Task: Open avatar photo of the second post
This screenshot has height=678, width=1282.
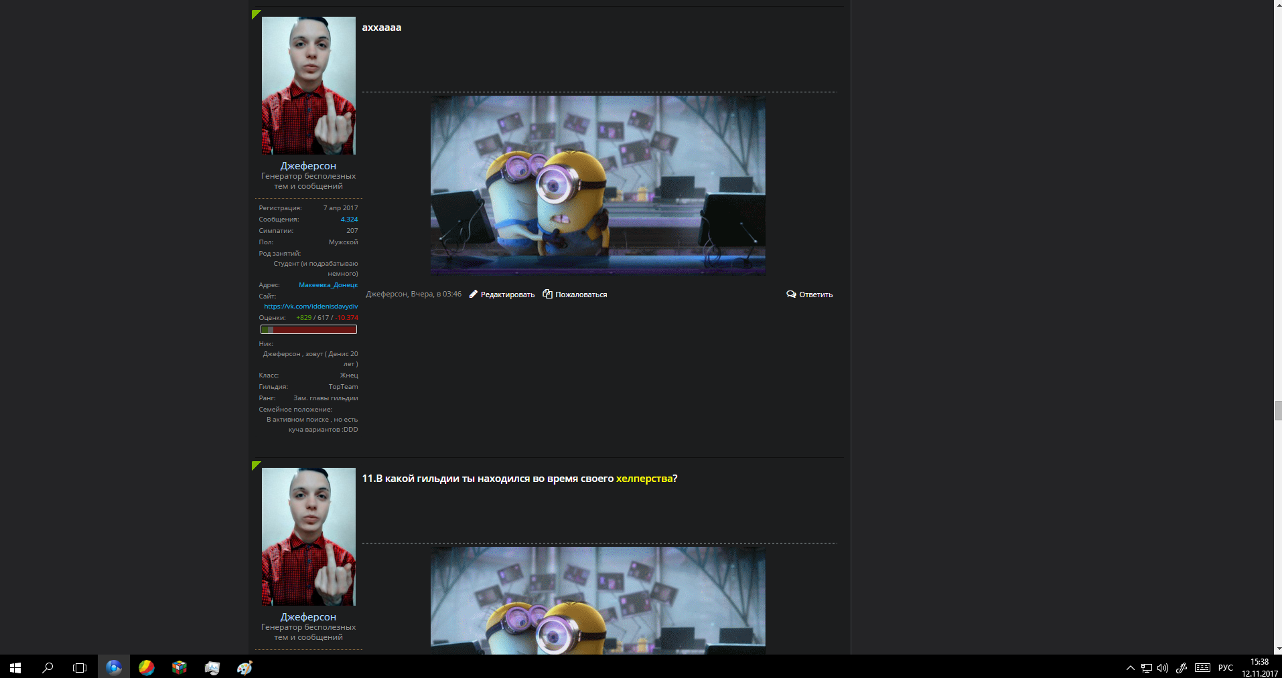Action: 309,537
